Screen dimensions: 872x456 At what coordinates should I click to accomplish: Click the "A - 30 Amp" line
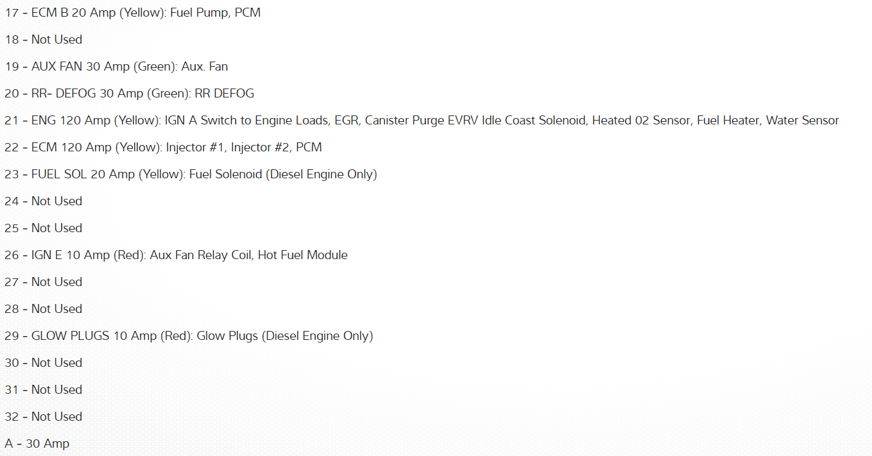(x=37, y=443)
